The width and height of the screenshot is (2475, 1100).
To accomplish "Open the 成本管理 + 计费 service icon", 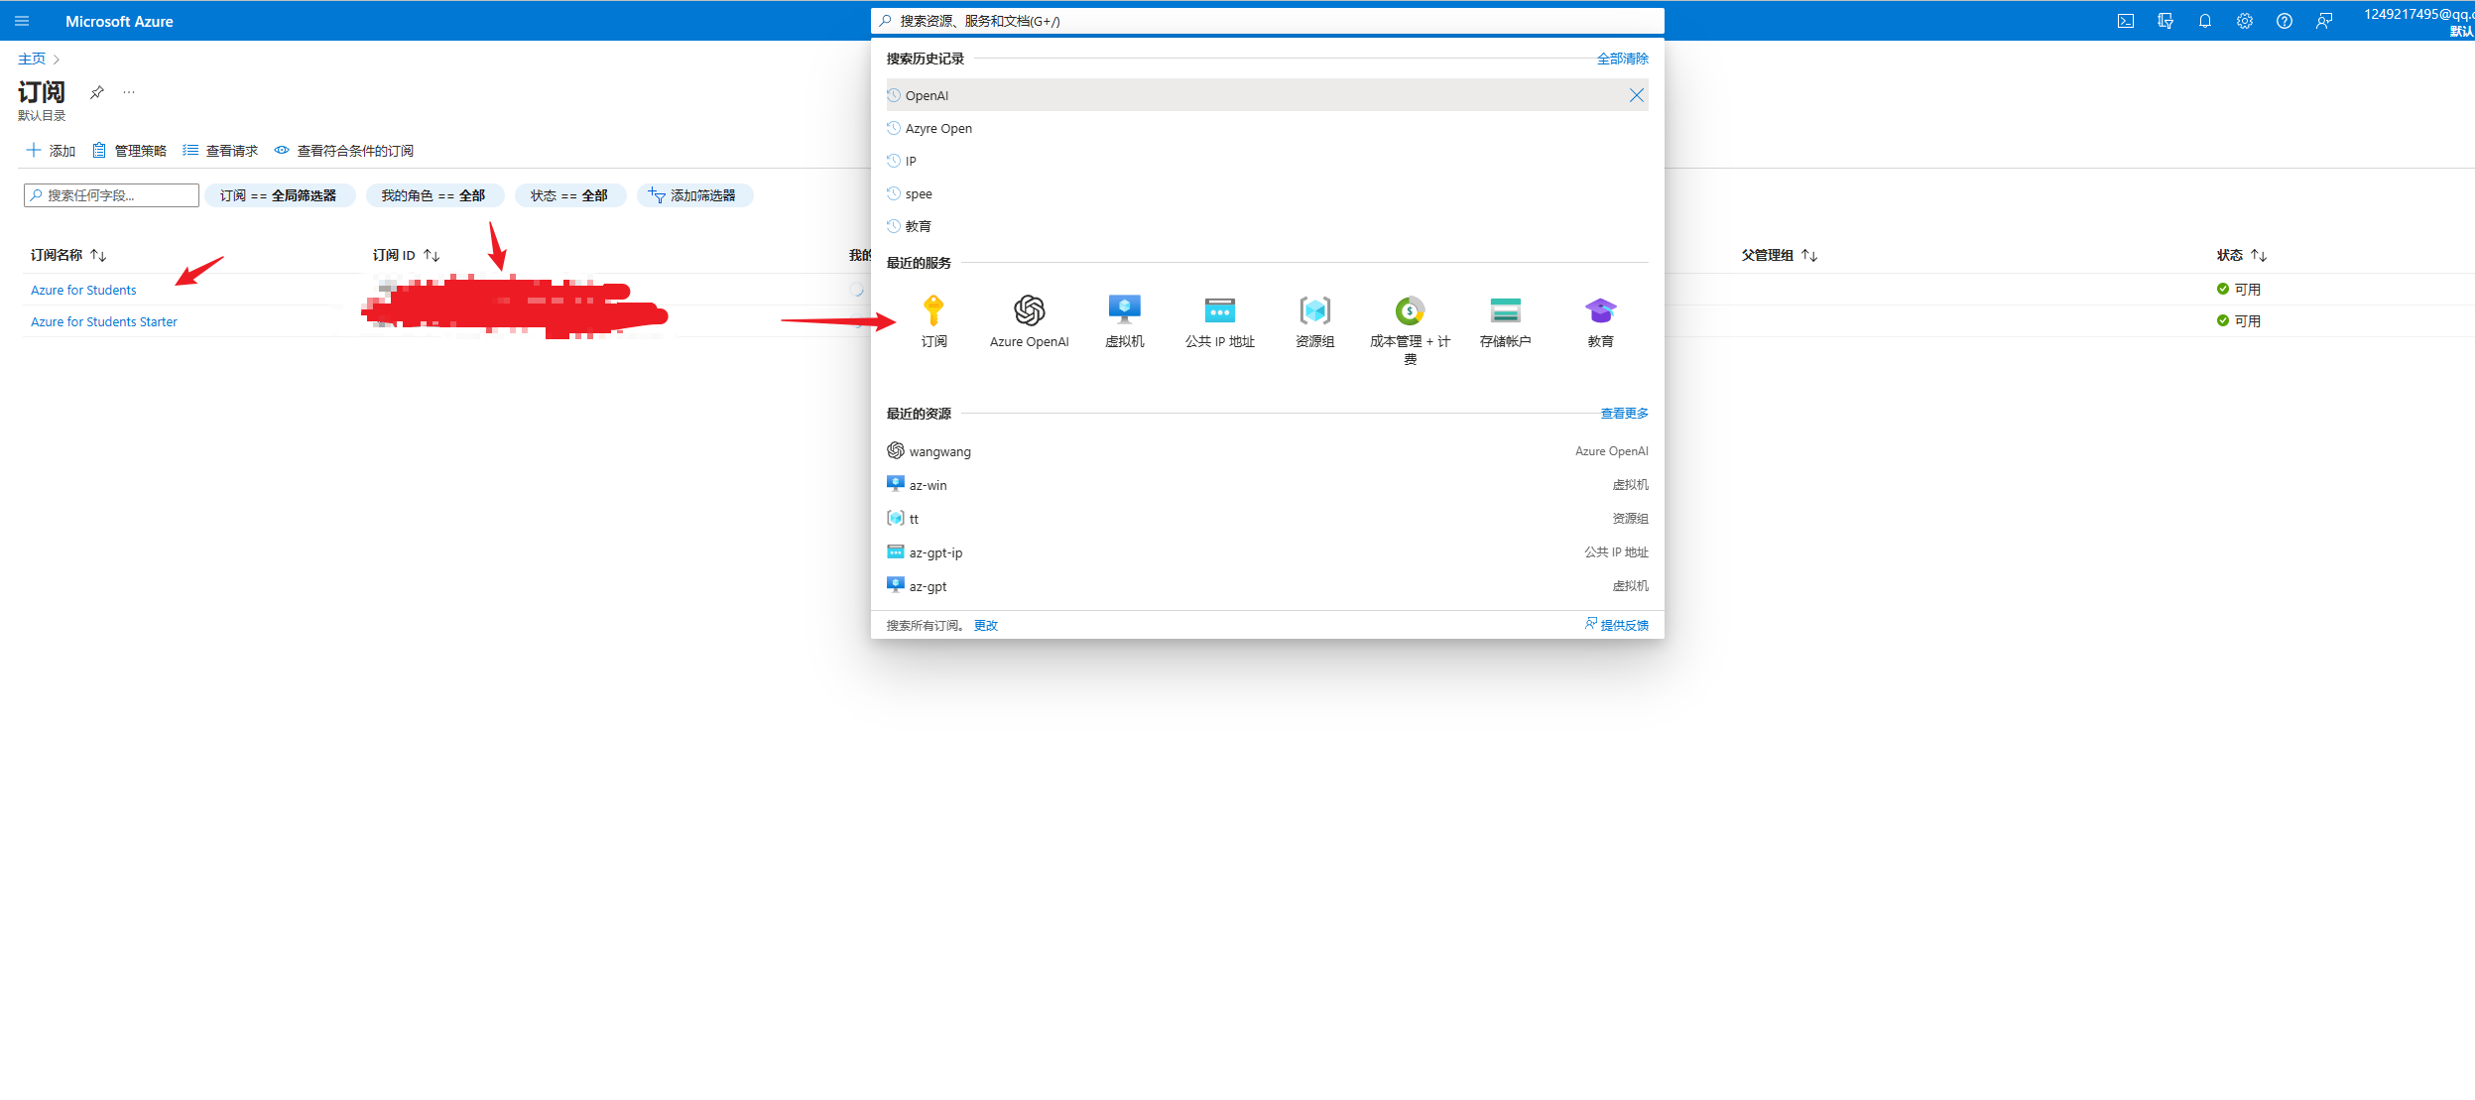I will click(1410, 311).
